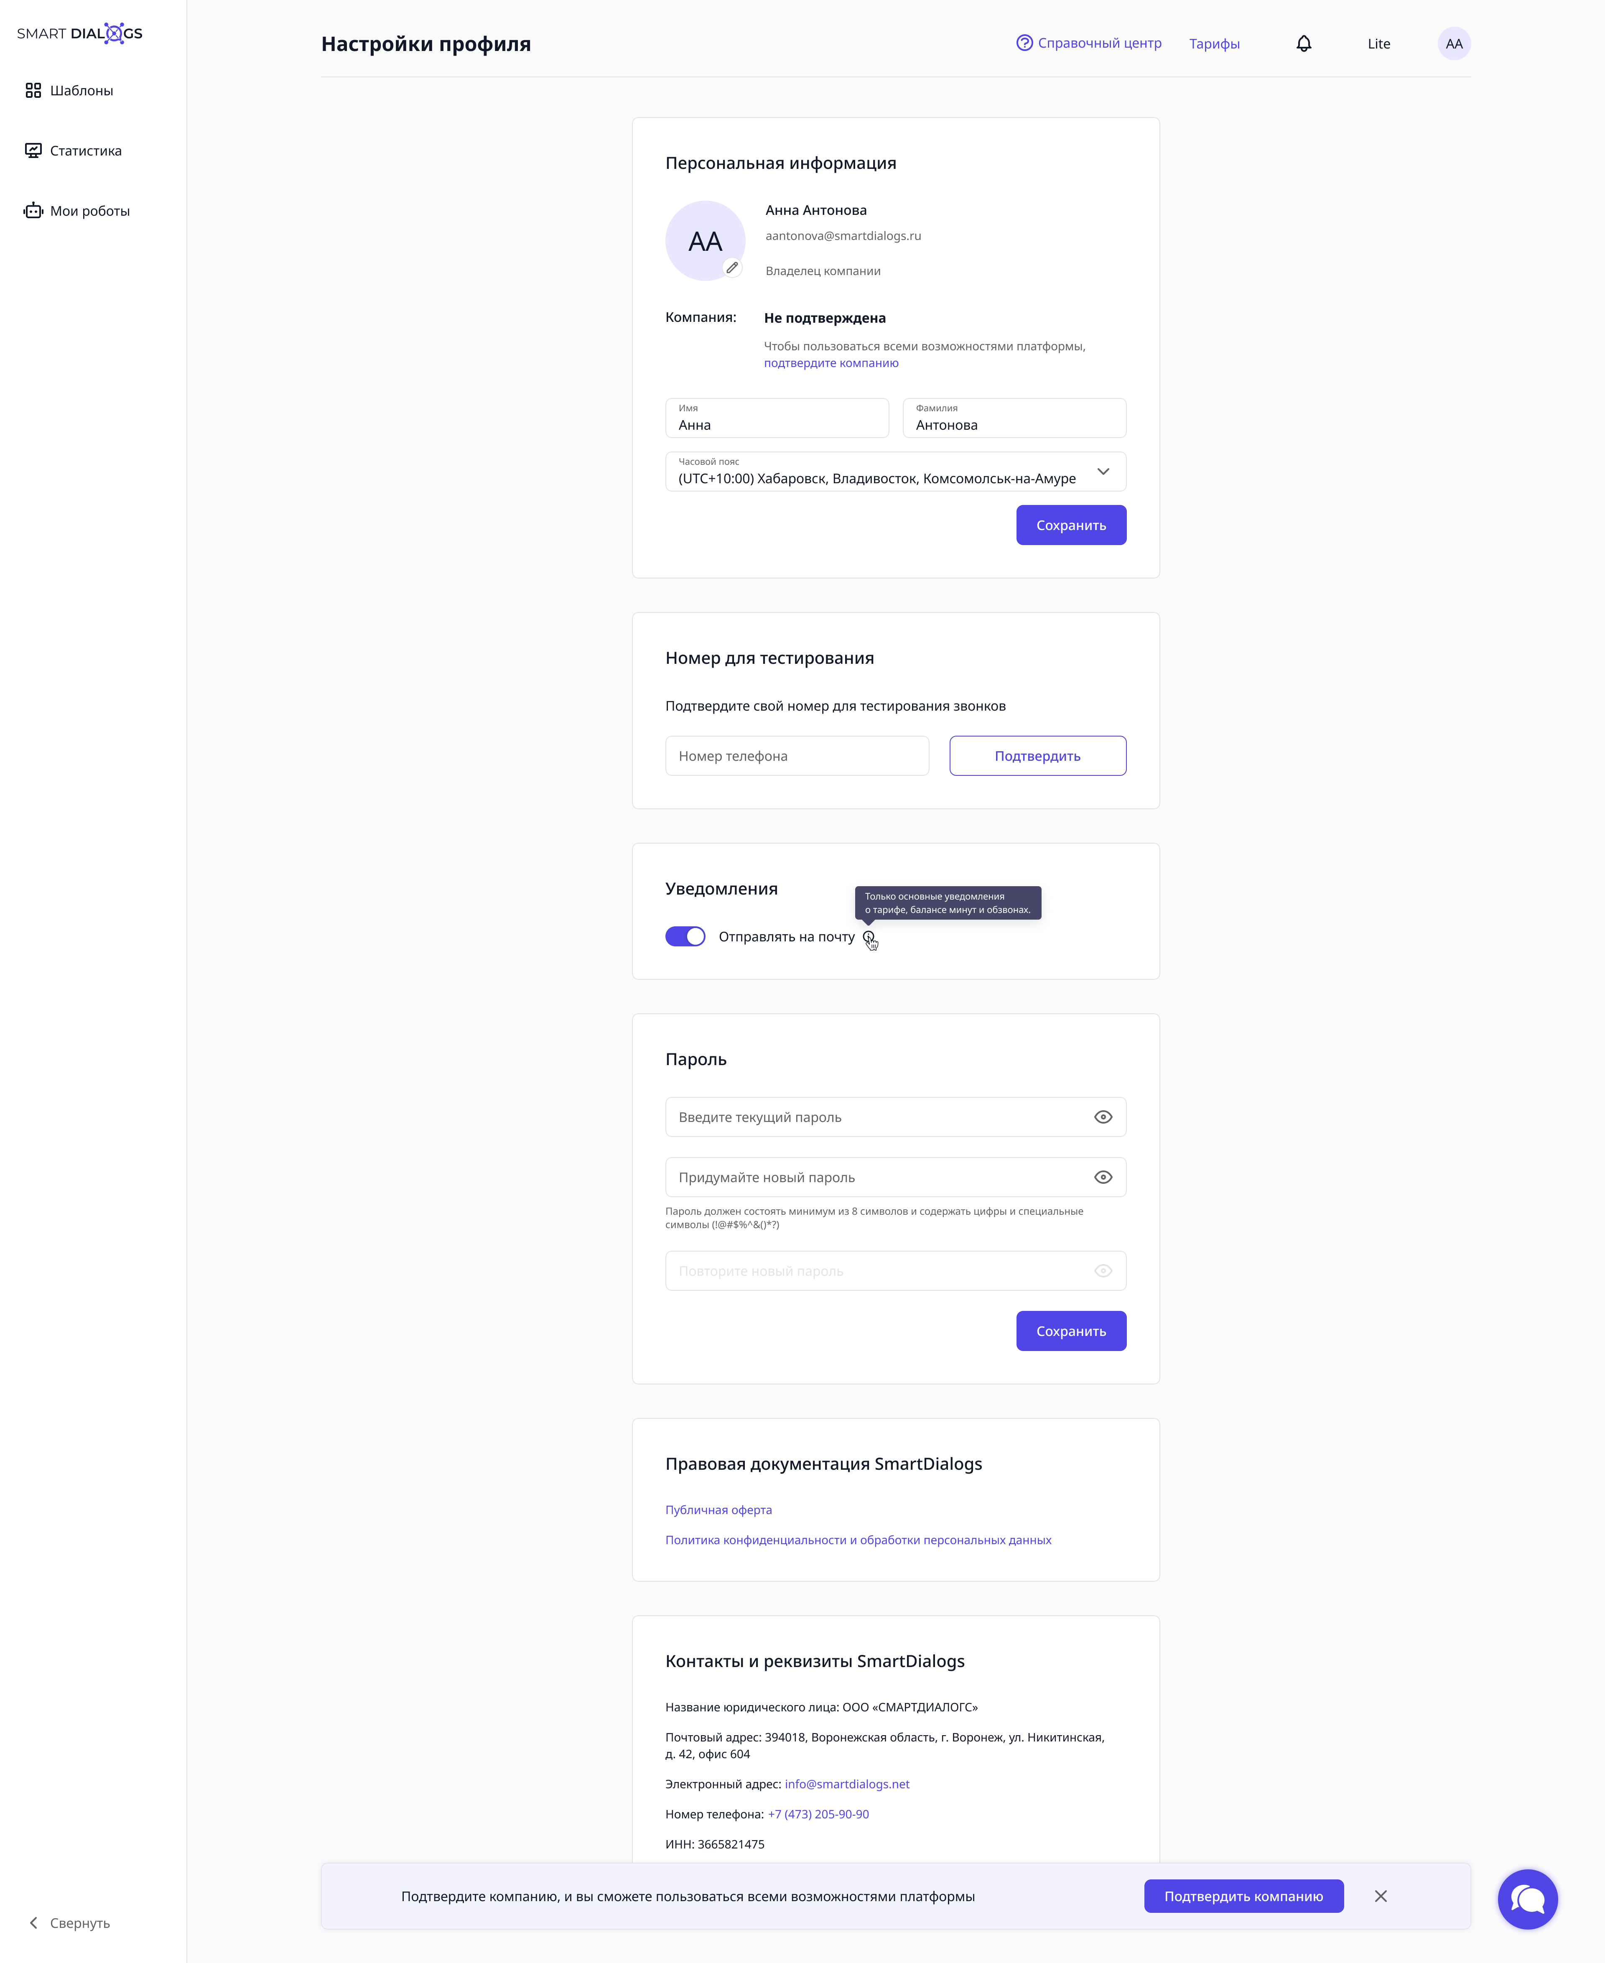The height and width of the screenshot is (1963, 1605).
Task: Open the Справочный центр help icon
Action: 1024,43
